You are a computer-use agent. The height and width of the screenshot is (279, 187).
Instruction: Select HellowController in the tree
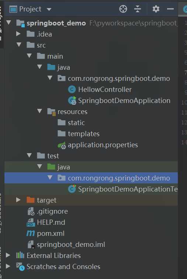pyautogui.click(x=105, y=90)
